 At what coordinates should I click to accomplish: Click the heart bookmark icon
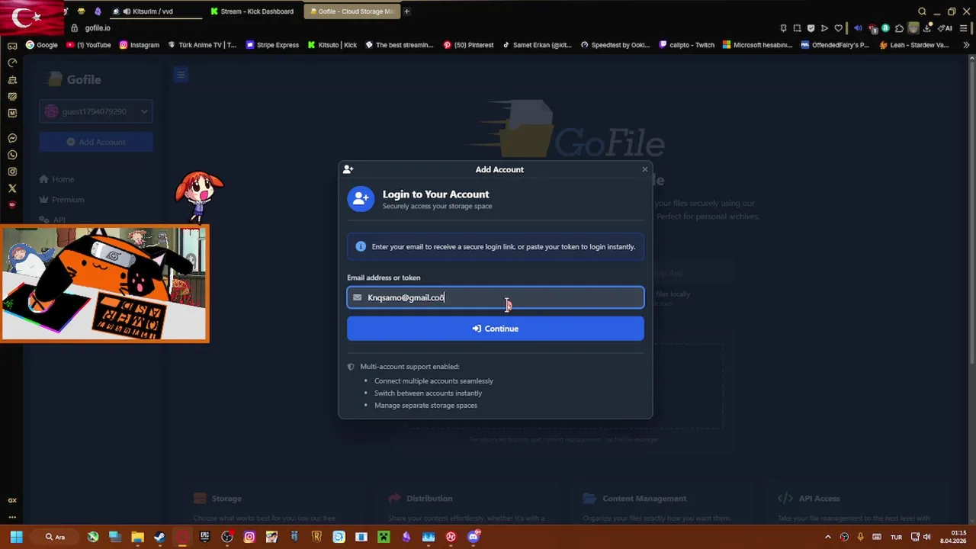pos(839,28)
